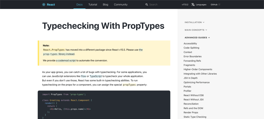Click the Languages translate icon
This screenshot has height=119, width=264.
click(193, 4)
